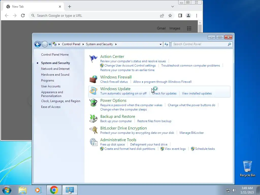Expand the address bar history dropdown
Screen dimensions: 260x195
[160, 44]
